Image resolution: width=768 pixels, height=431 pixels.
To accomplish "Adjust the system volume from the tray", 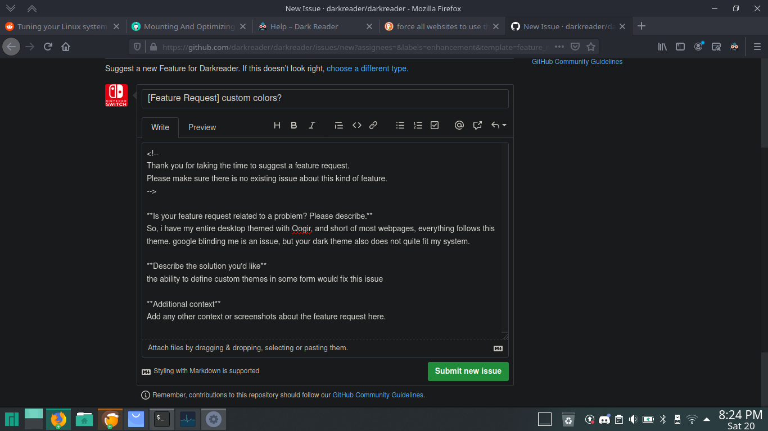I will (x=632, y=419).
